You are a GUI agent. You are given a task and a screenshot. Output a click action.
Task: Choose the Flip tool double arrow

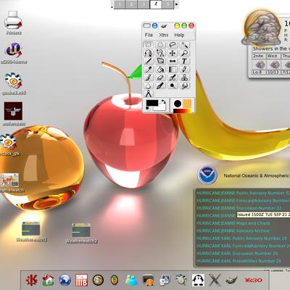pyautogui.click(x=173, y=62)
